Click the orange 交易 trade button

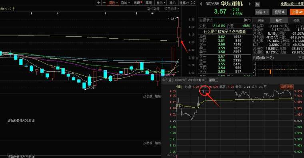[x=297, y=12]
